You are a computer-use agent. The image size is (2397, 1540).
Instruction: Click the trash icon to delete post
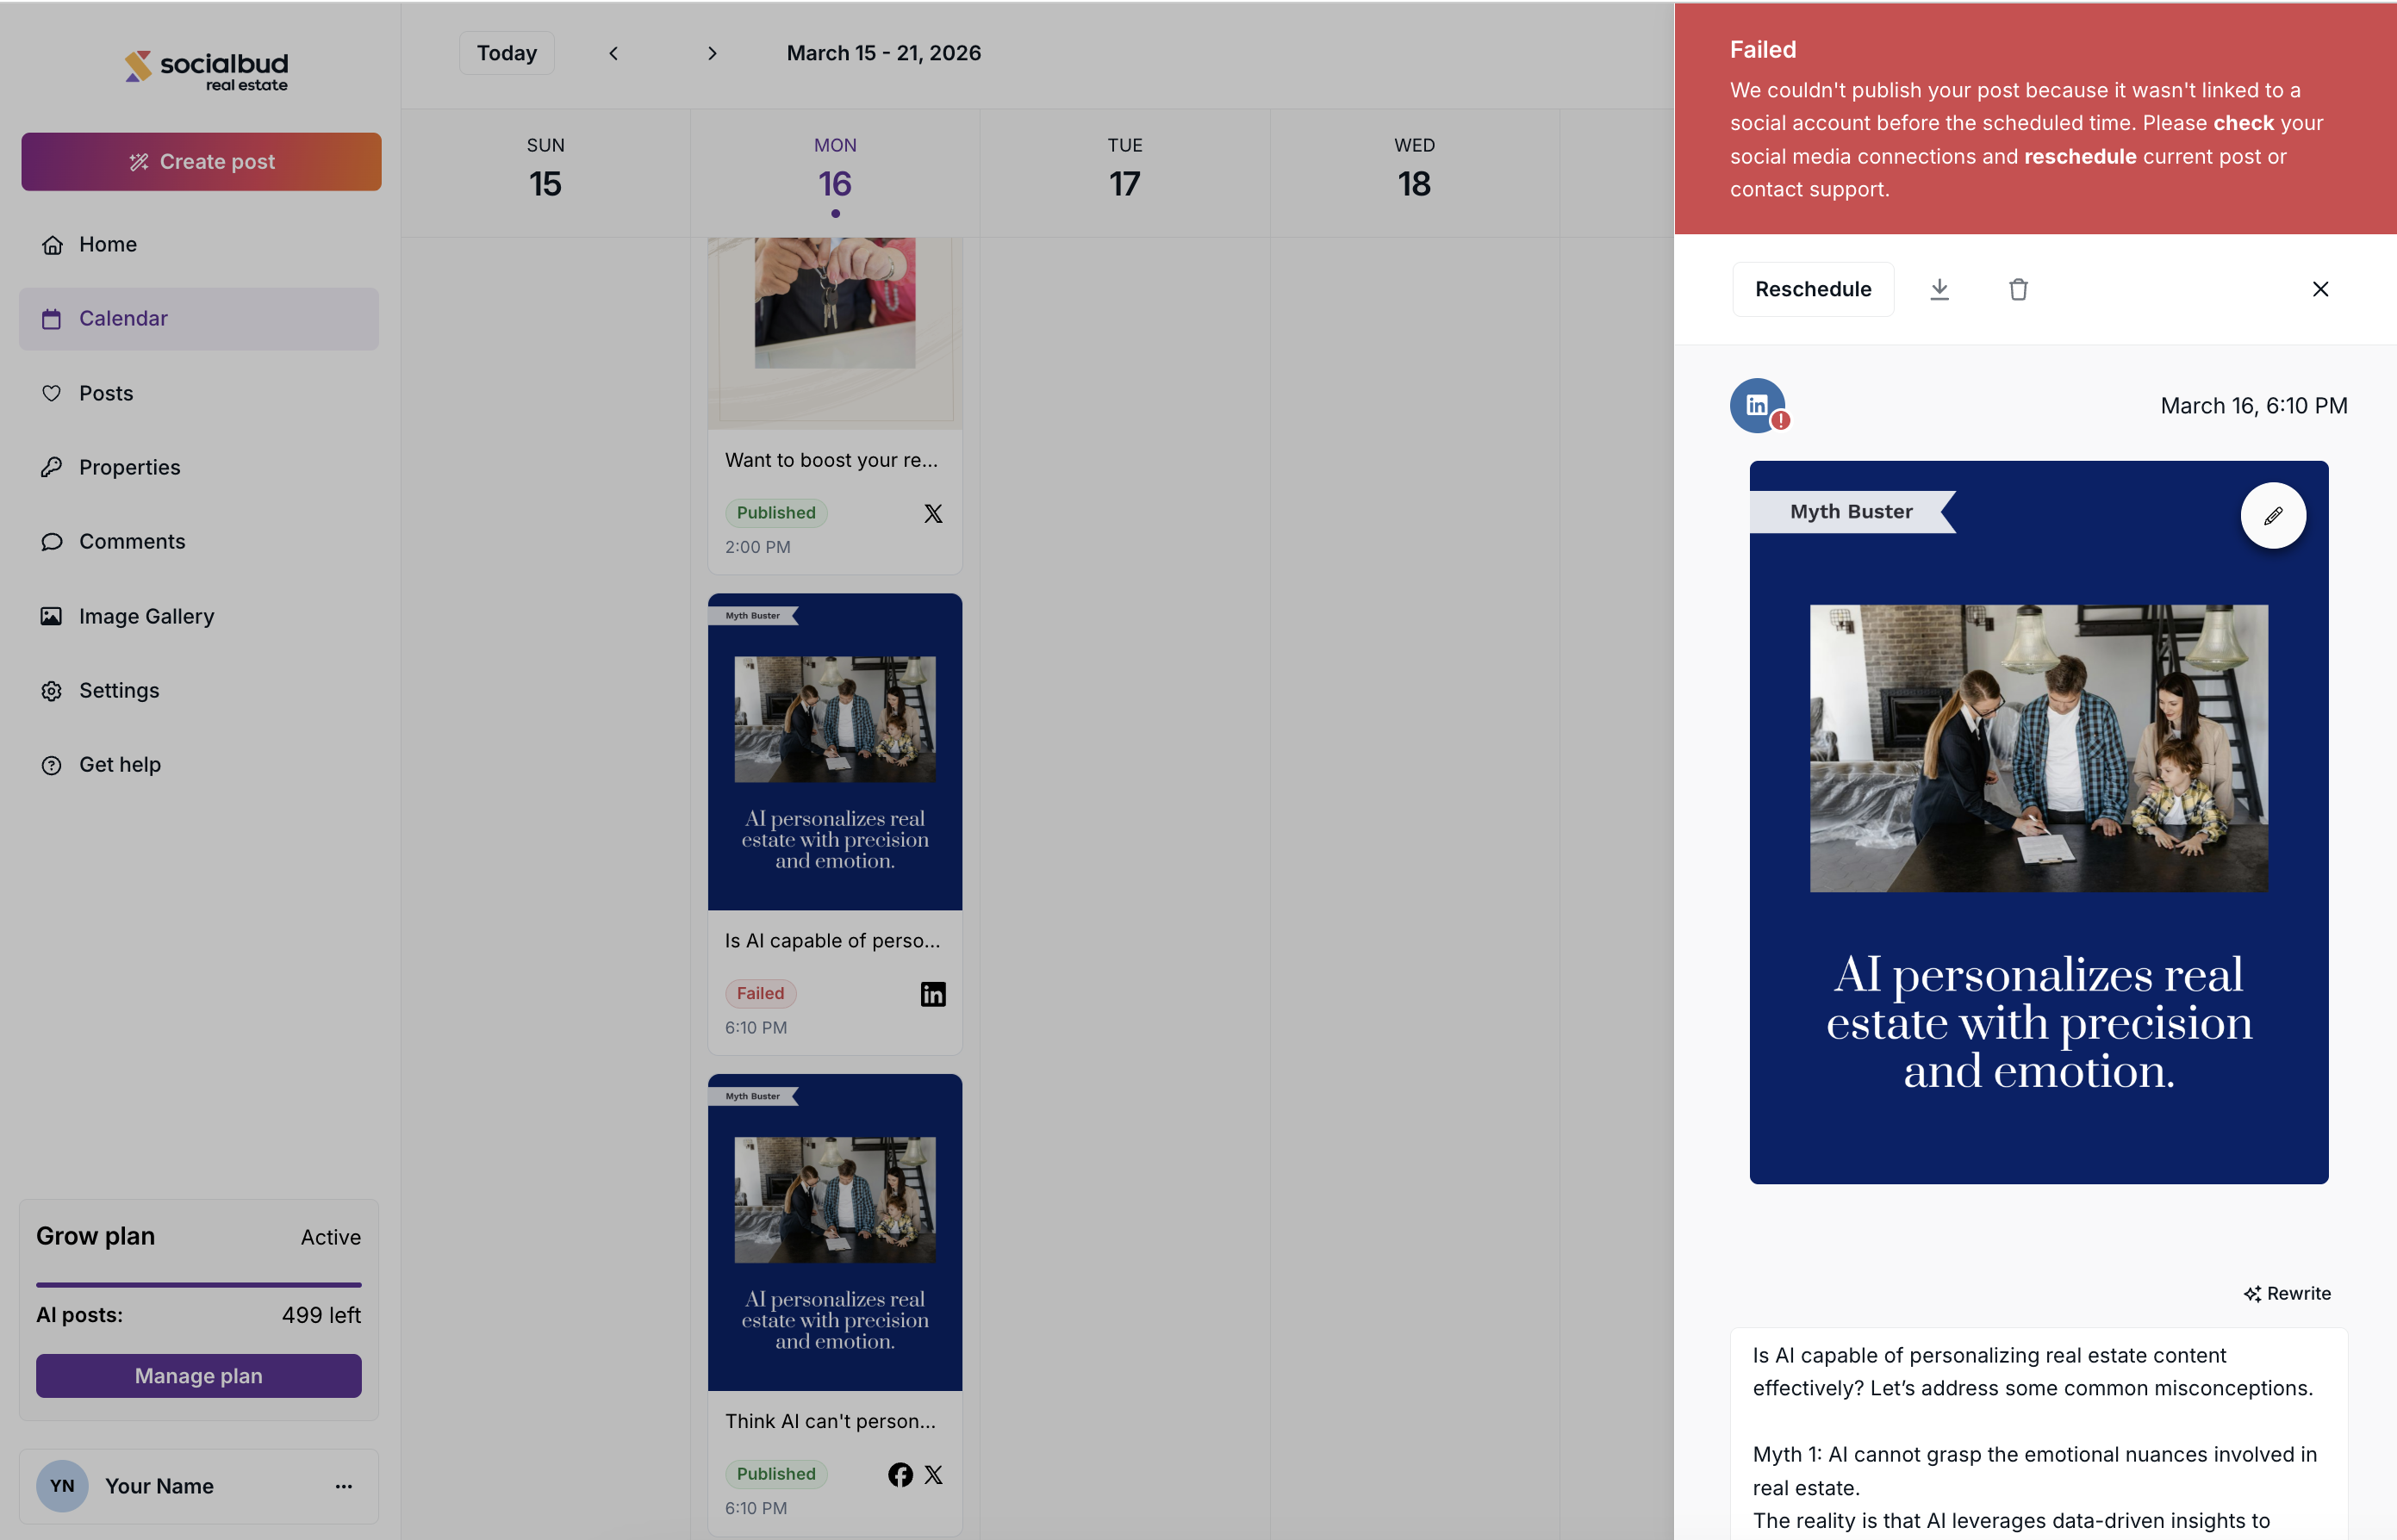[x=2018, y=289]
